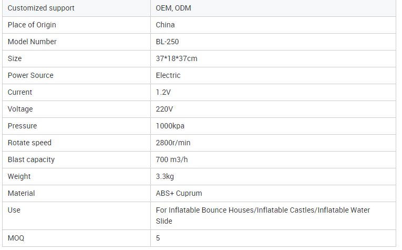The width and height of the screenshot is (402, 250).
Task: Click the Customized support label cell
Action: [x=41, y=8]
